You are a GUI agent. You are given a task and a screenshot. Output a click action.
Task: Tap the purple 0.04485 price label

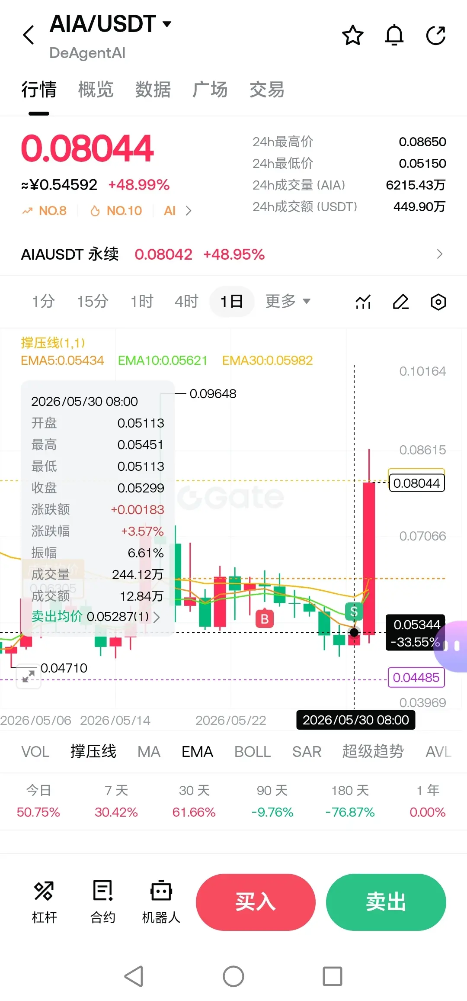(x=416, y=677)
